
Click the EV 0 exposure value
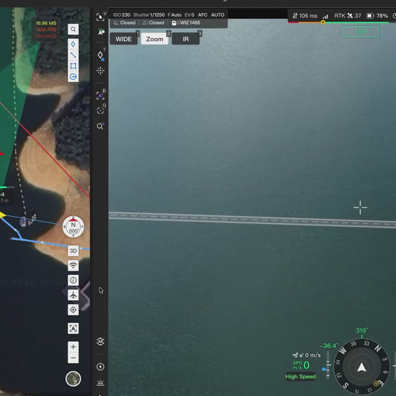pos(189,15)
